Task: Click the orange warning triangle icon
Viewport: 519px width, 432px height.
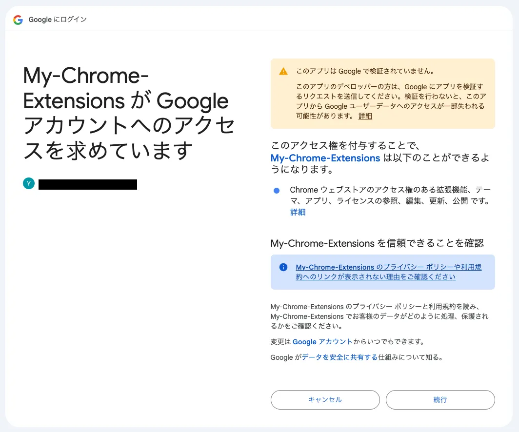Action: point(283,71)
